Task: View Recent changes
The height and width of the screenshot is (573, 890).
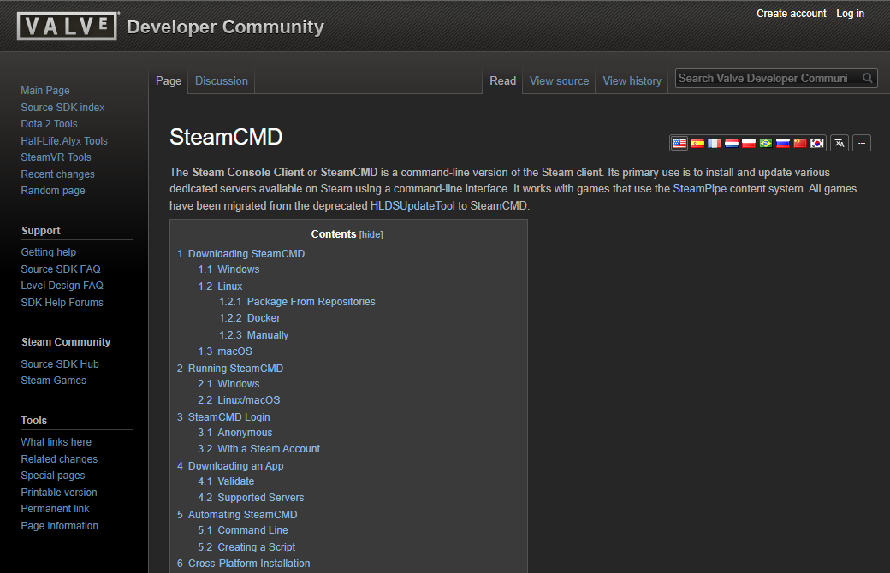Action: (x=58, y=174)
